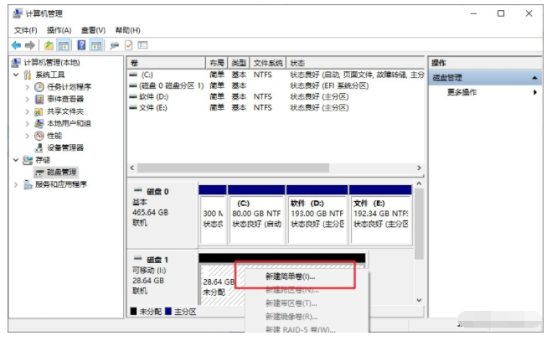Screen dimensions: 552x341
Task: Open 任务计划程序 in the tree
Action: [x=68, y=86]
